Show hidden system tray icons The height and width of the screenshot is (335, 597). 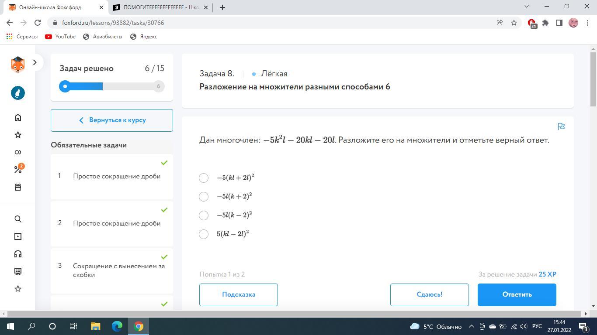click(471, 326)
